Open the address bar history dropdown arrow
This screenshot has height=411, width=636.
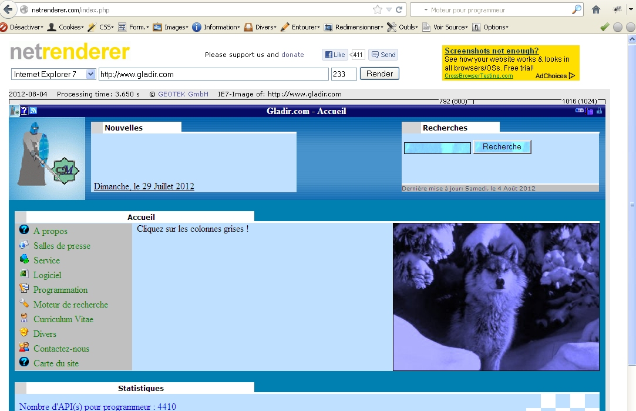tap(389, 10)
